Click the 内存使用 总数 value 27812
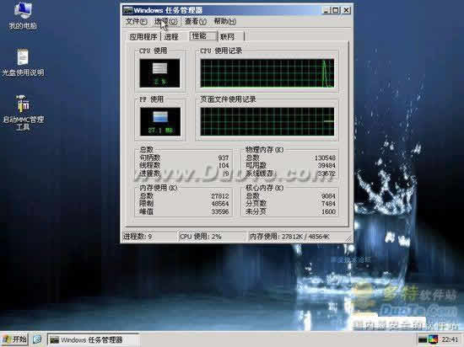464x347 pixels. point(220,196)
